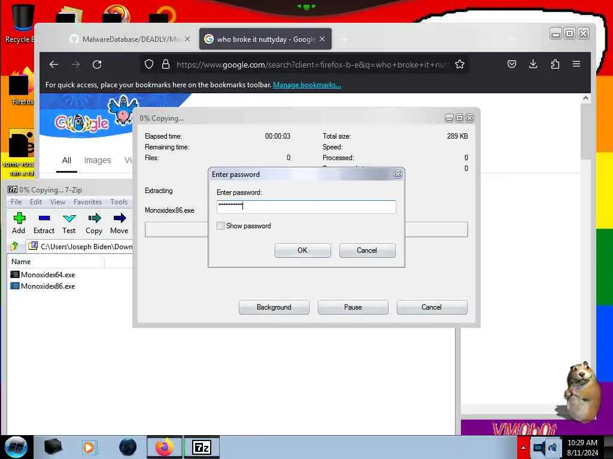Click the Copy toolbar icon in 7-Zip
The width and height of the screenshot is (613, 459).
click(x=94, y=218)
